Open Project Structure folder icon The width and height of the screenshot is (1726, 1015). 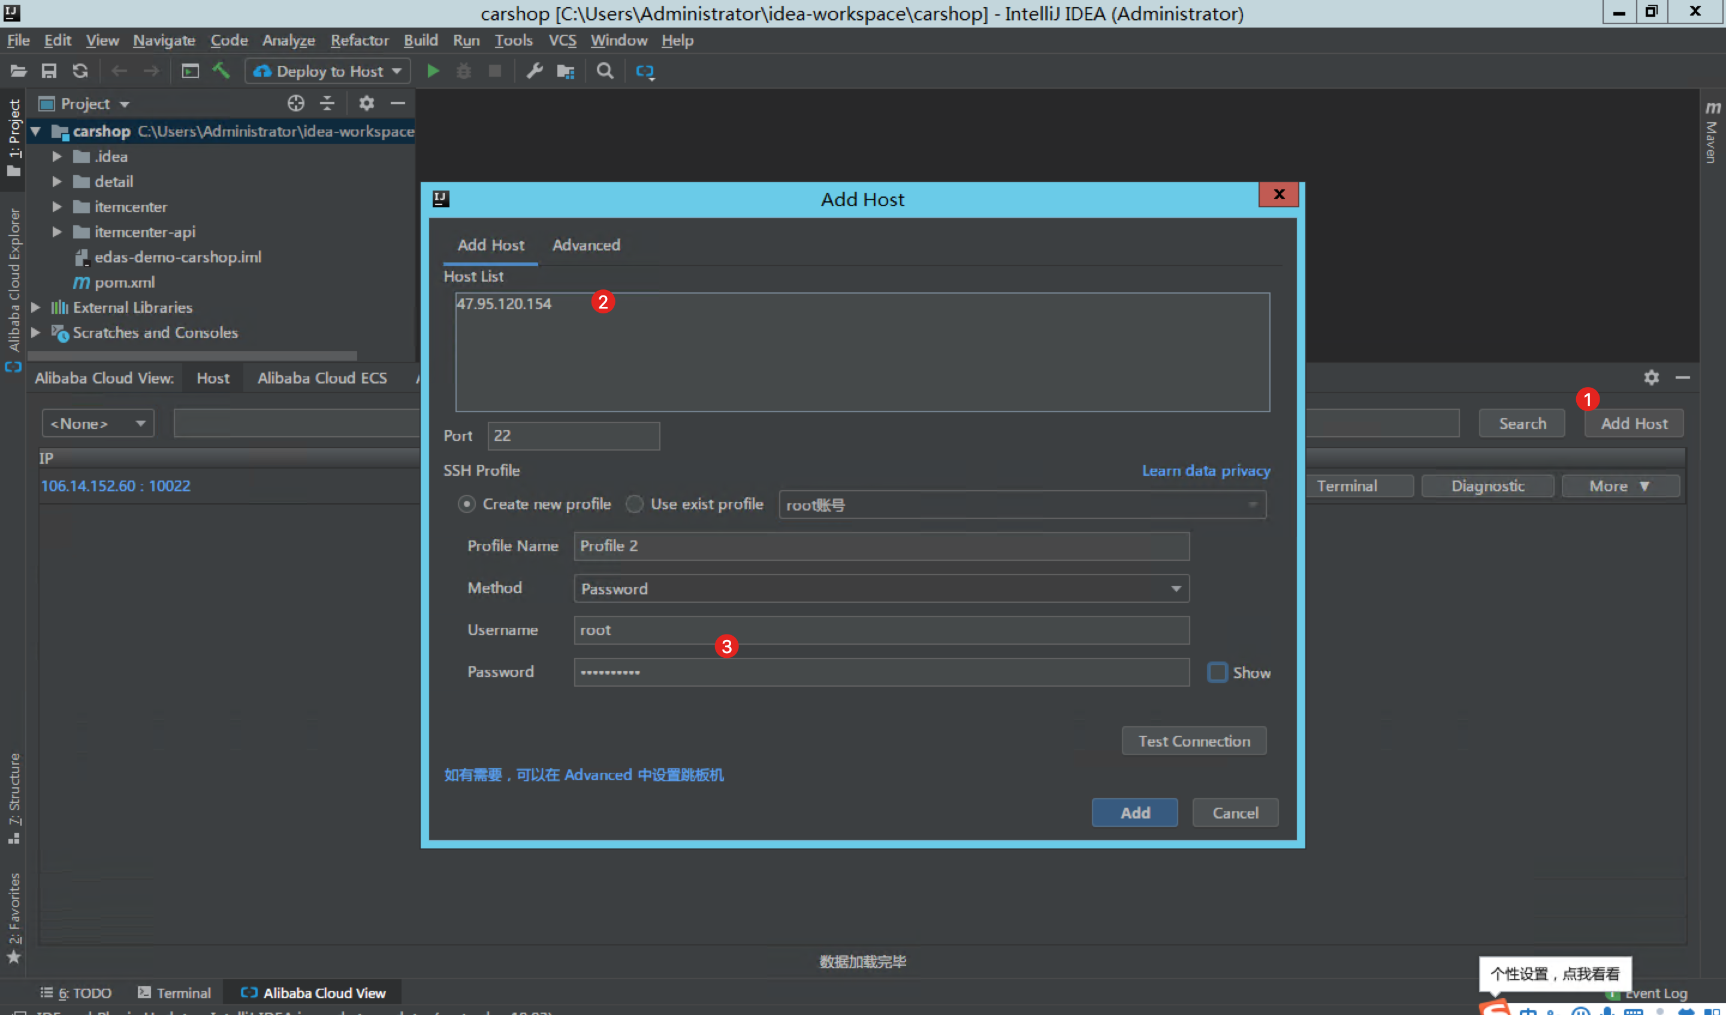pos(565,71)
